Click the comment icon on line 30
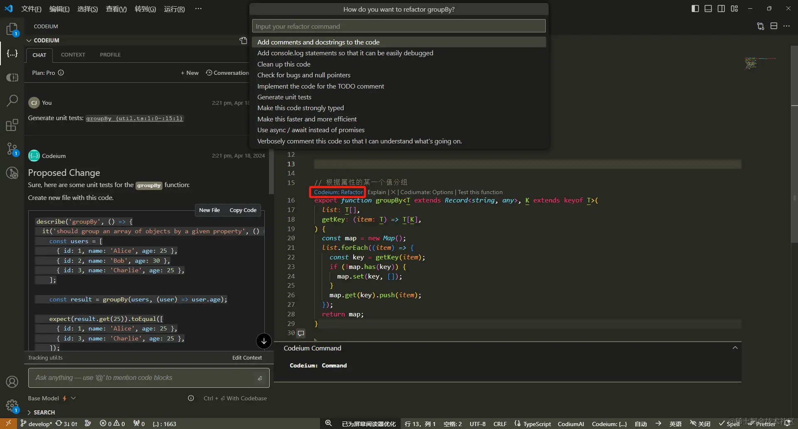The height and width of the screenshot is (429, 798). tap(301, 333)
